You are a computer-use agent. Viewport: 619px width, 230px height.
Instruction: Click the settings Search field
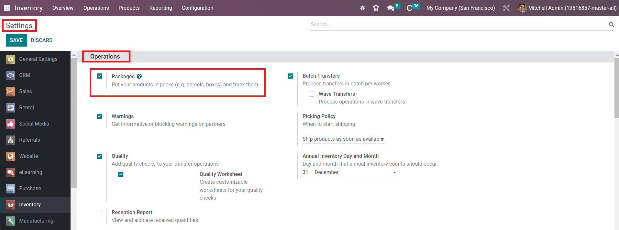click(x=459, y=25)
